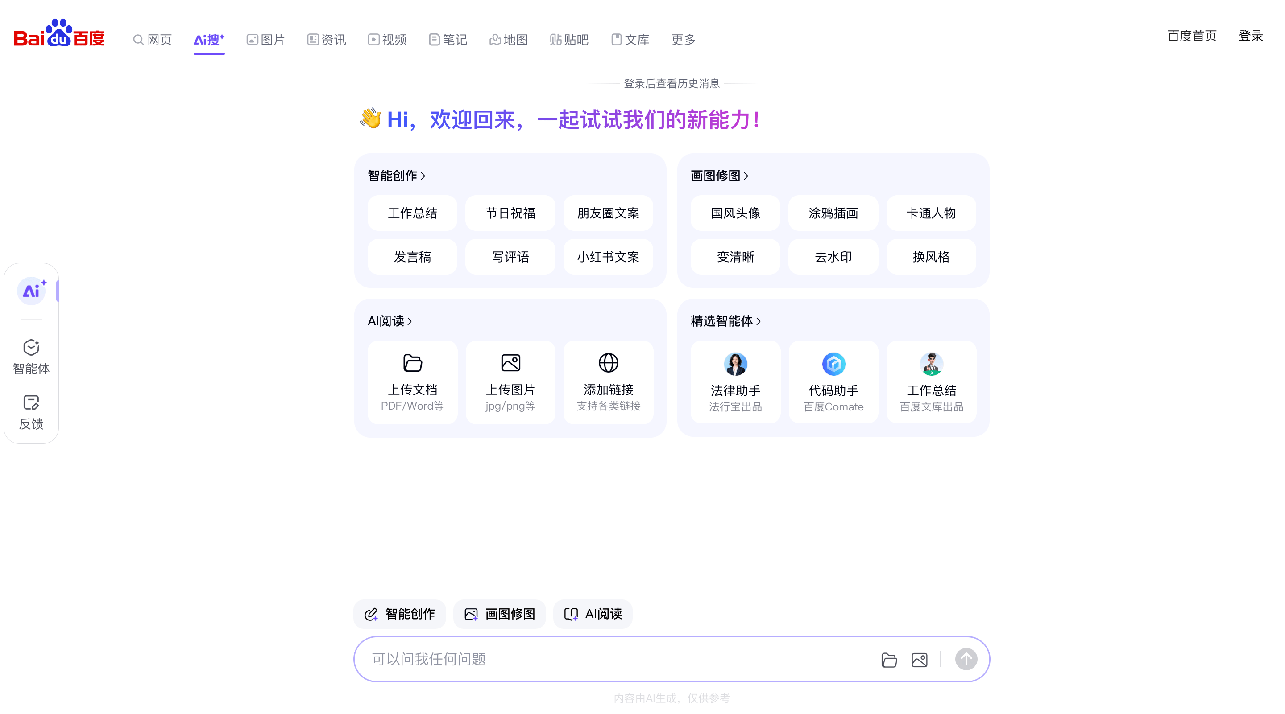Image resolution: width=1285 pixels, height=714 pixels.
Task: Click the 上传图片 image card
Action: 510,382
